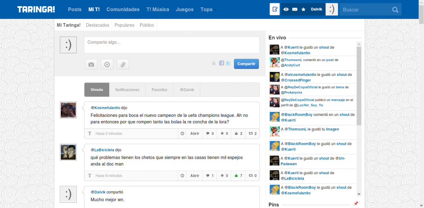Open Juegos in top navigation

click(185, 9)
